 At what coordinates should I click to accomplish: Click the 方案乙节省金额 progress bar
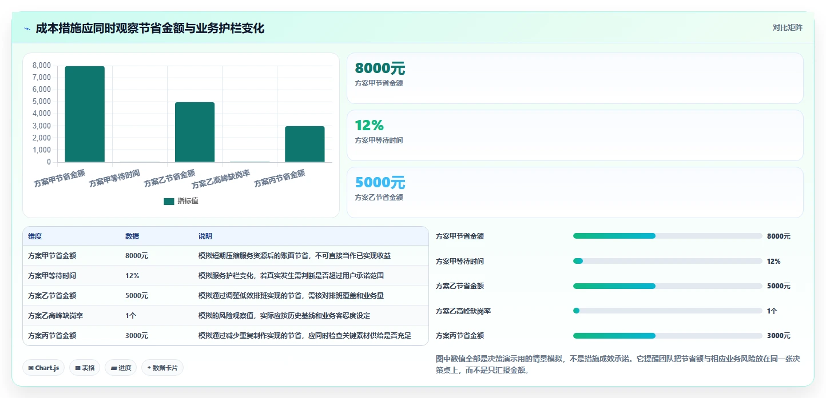668,286
